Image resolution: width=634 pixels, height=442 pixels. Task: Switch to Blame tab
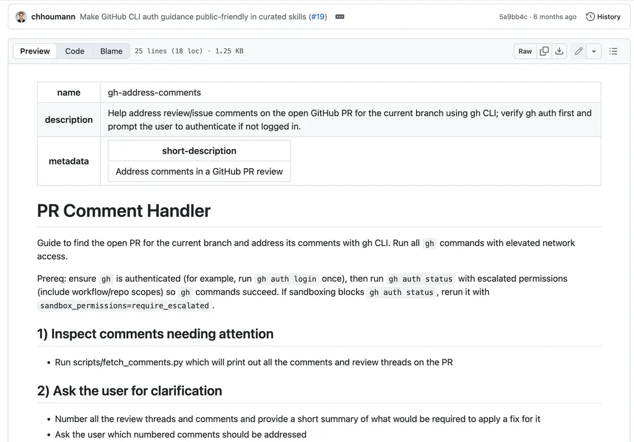pos(111,51)
